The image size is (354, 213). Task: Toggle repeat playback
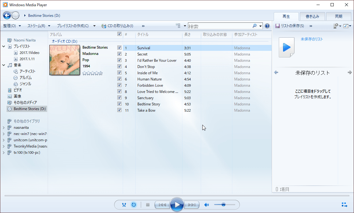[x=134, y=205]
